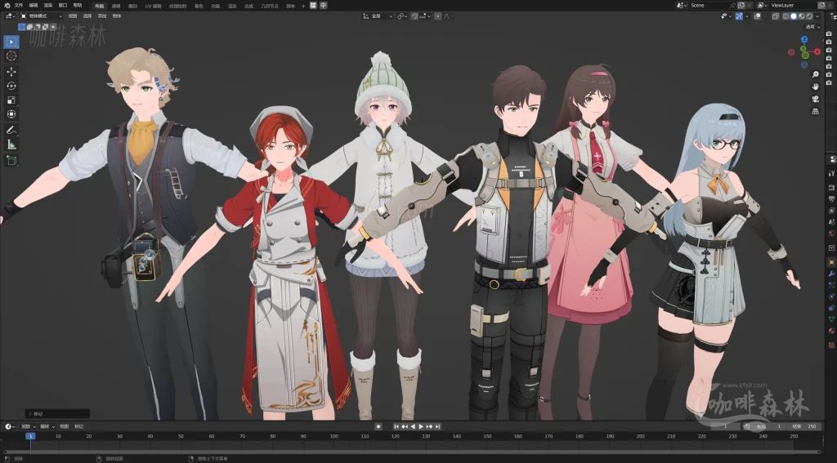Select the Annotate pencil tool
837x463 pixels.
pos(11,130)
